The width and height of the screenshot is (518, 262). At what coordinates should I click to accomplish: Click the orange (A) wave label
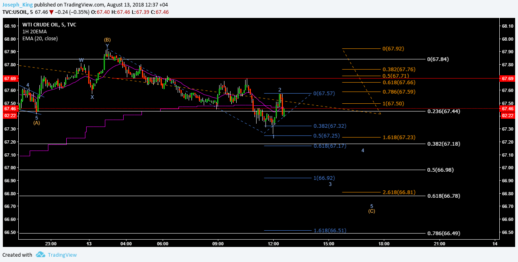37,123
